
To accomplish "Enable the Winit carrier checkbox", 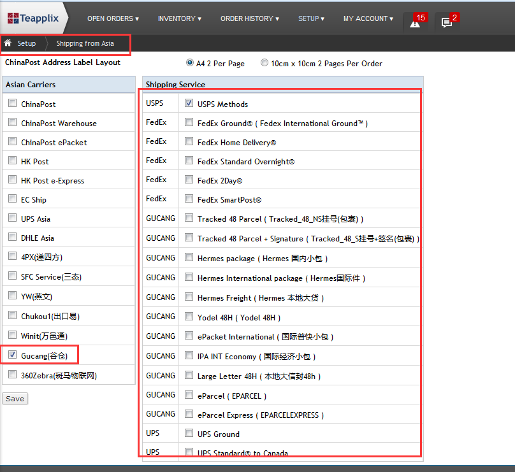I will click(13, 335).
